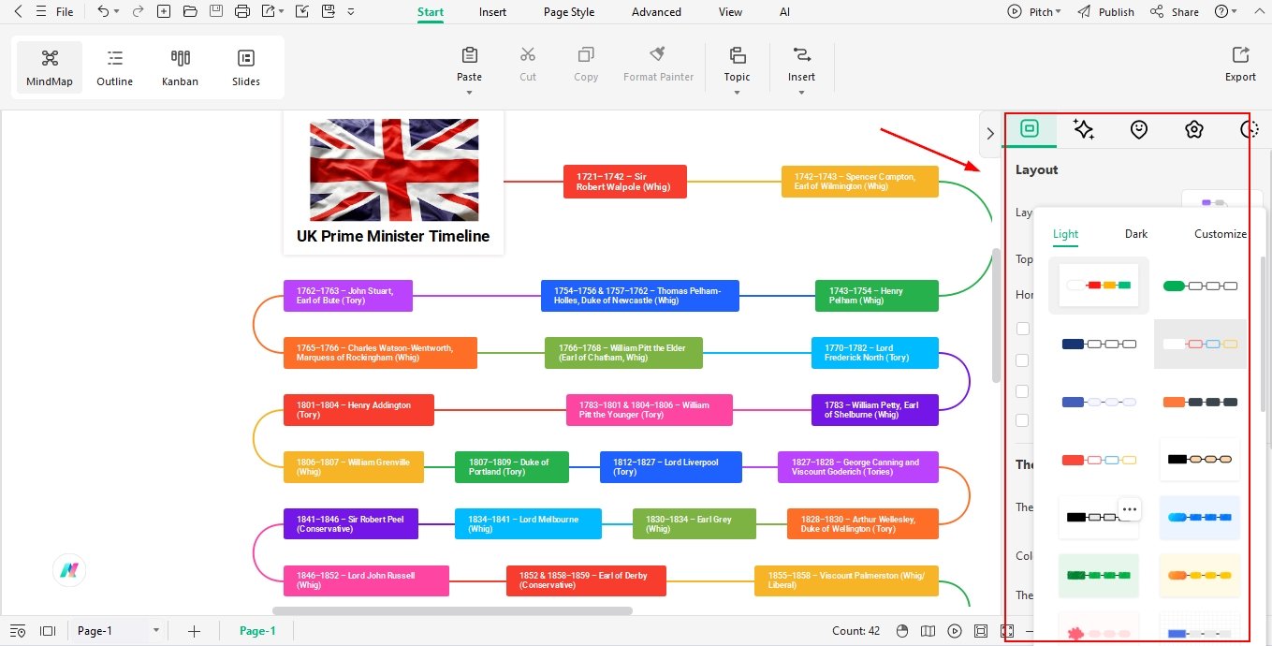Click the Help question mark icon
The height and width of the screenshot is (646, 1272).
pos(1221,12)
